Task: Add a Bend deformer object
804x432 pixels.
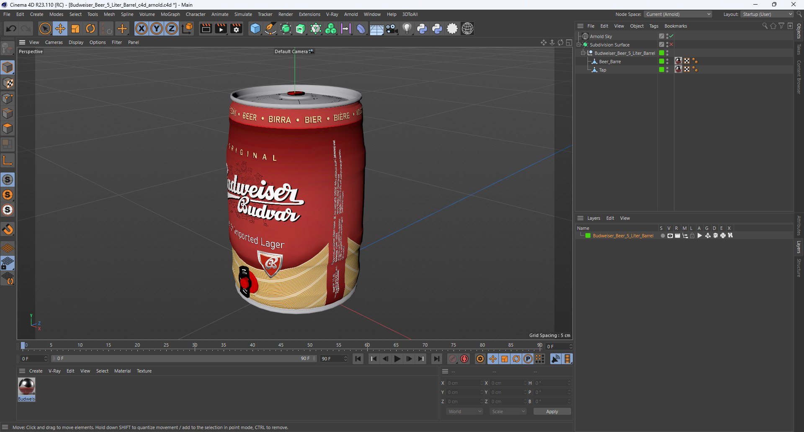Action: (361, 28)
